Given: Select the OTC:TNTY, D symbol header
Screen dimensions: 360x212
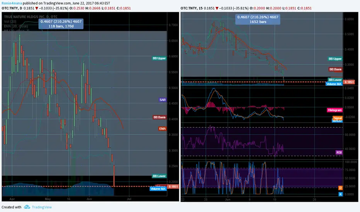Looking at the screenshot, I should (12, 8).
